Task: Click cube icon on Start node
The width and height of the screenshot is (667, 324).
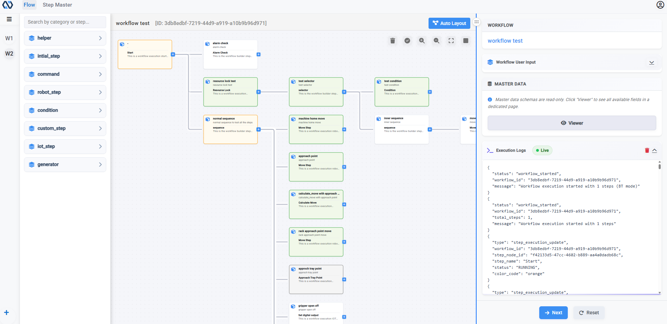Action: [x=122, y=44]
